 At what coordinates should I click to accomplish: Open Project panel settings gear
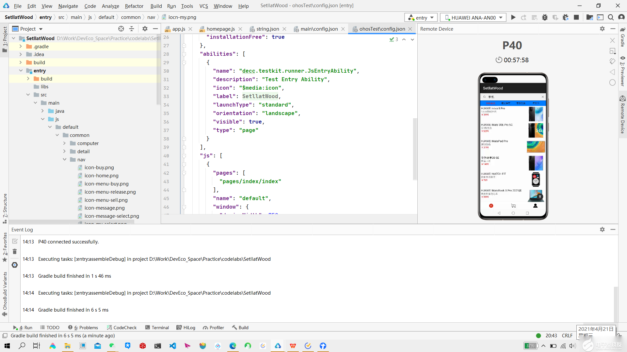[x=145, y=29]
